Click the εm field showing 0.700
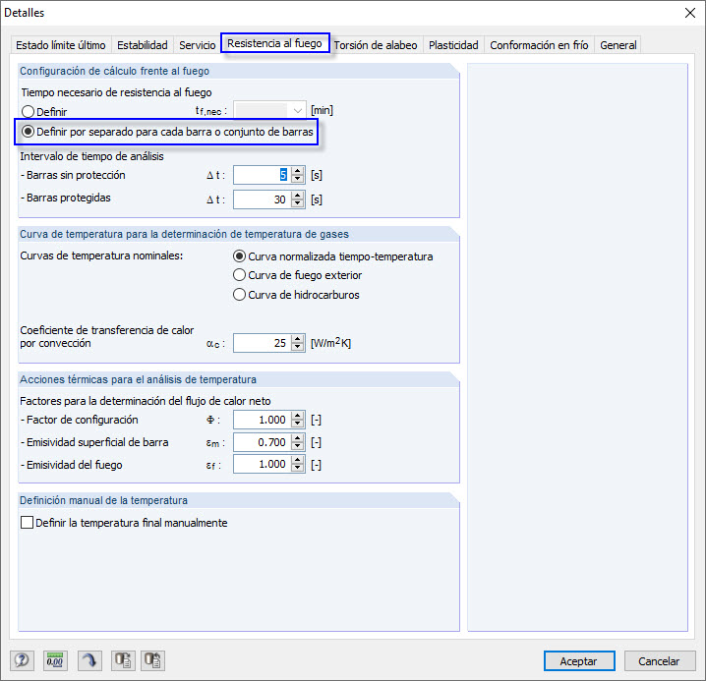Image resolution: width=706 pixels, height=681 pixels. point(263,442)
